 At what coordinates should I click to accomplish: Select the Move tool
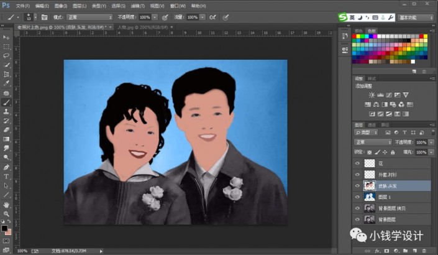(6, 37)
